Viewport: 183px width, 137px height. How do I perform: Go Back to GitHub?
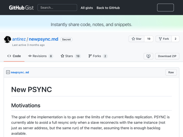coord(108,8)
